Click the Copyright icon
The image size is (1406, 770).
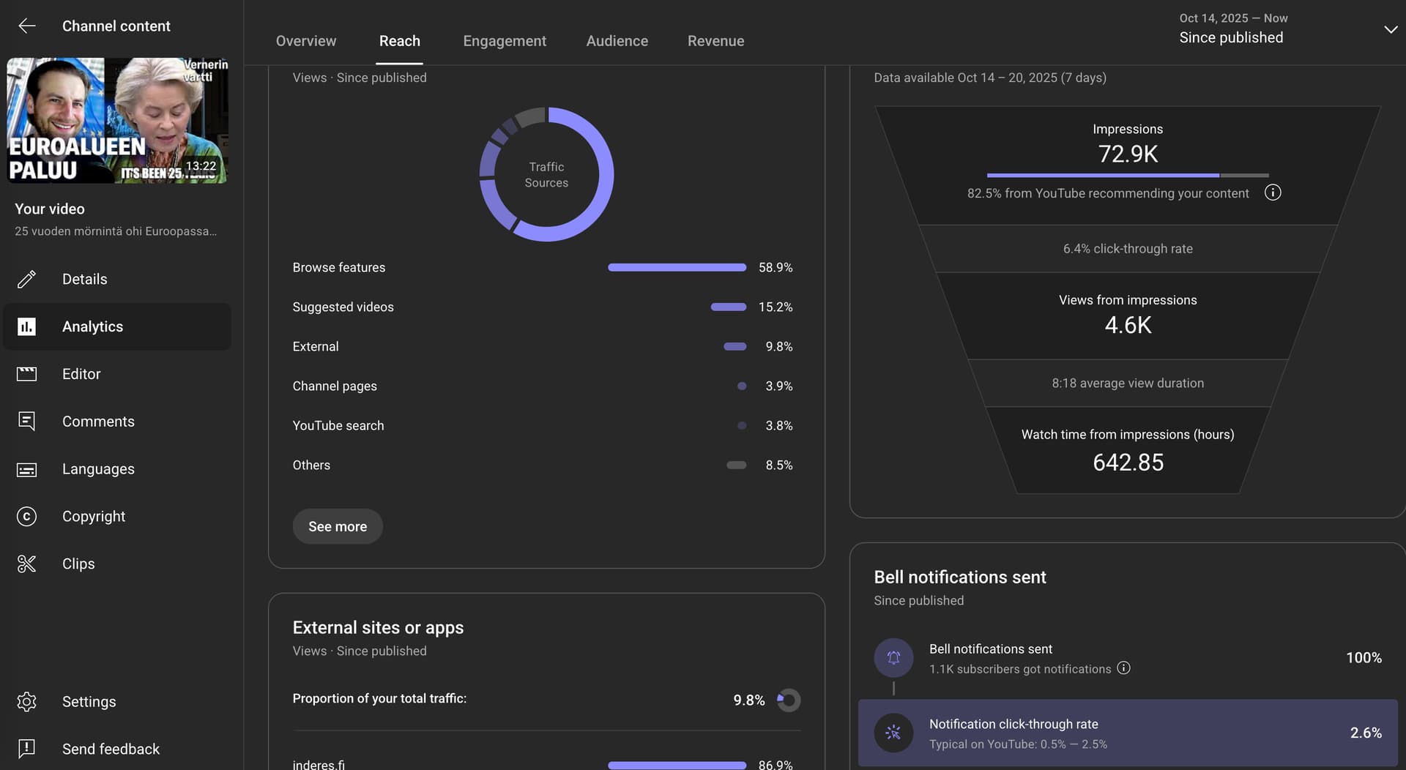pyautogui.click(x=27, y=517)
